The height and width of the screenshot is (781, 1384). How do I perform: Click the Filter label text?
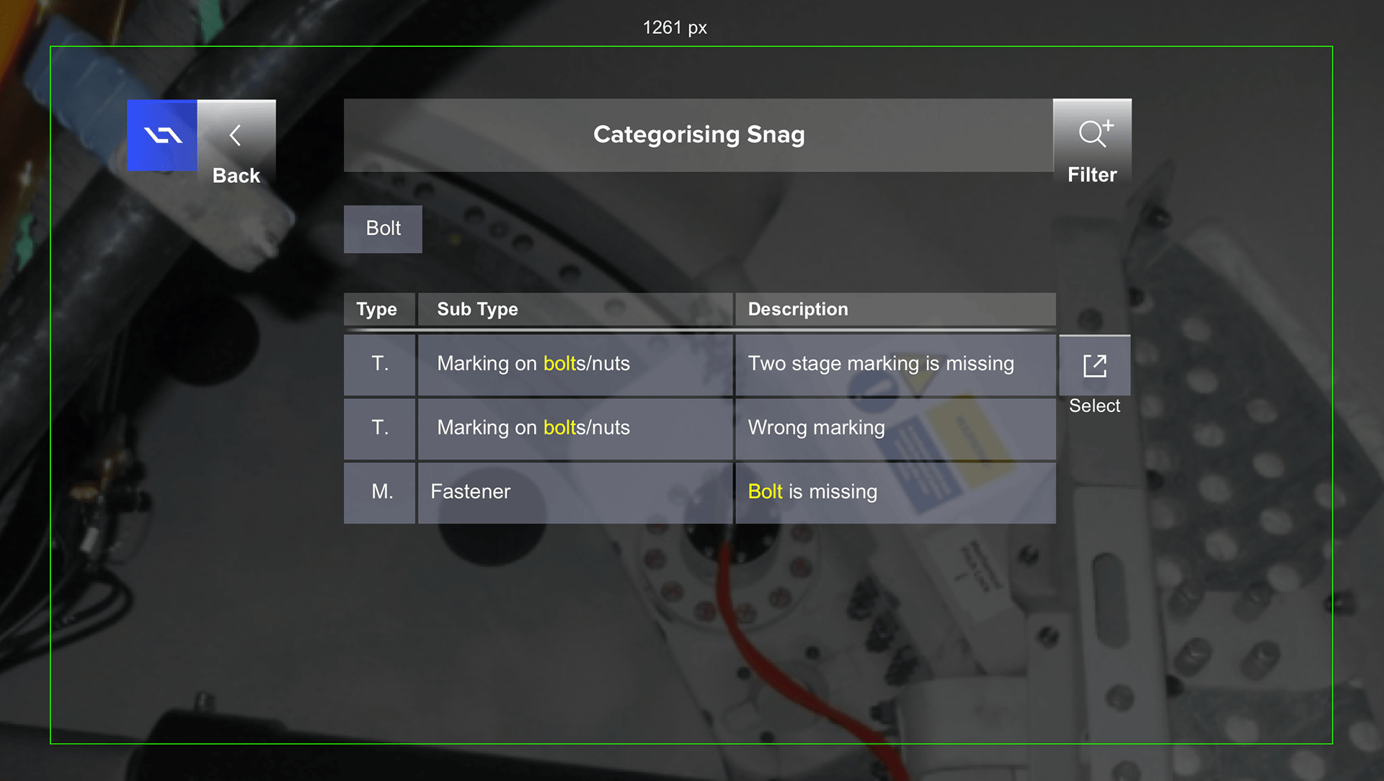[1092, 175]
